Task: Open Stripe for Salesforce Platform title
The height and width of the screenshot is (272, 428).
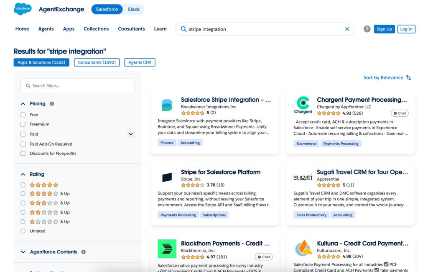Action: pyautogui.click(x=221, y=172)
